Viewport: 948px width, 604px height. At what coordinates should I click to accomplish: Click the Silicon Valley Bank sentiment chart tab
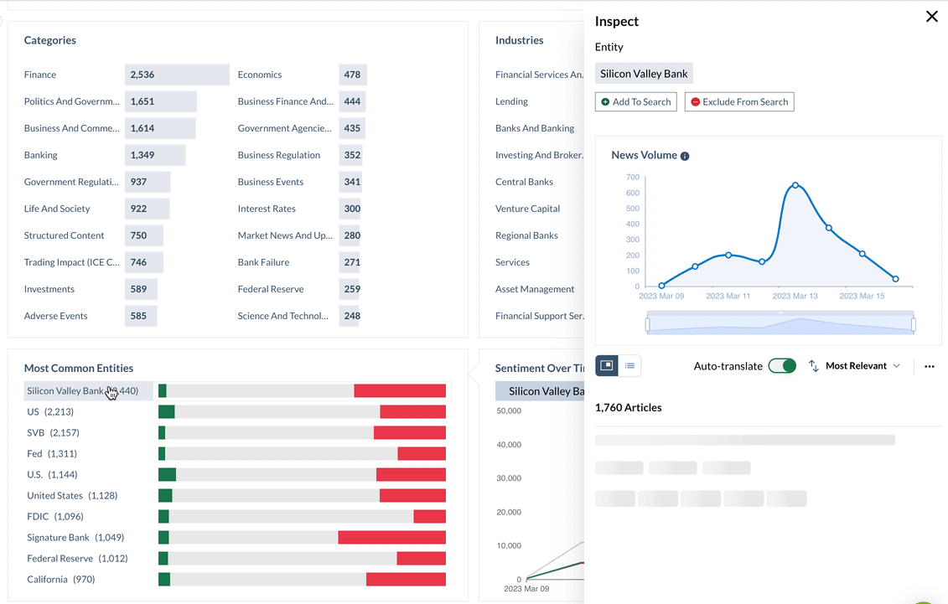tap(540, 391)
